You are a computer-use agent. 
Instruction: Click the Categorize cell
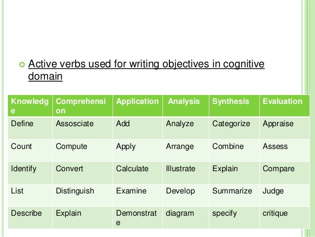(x=234, y=128)
